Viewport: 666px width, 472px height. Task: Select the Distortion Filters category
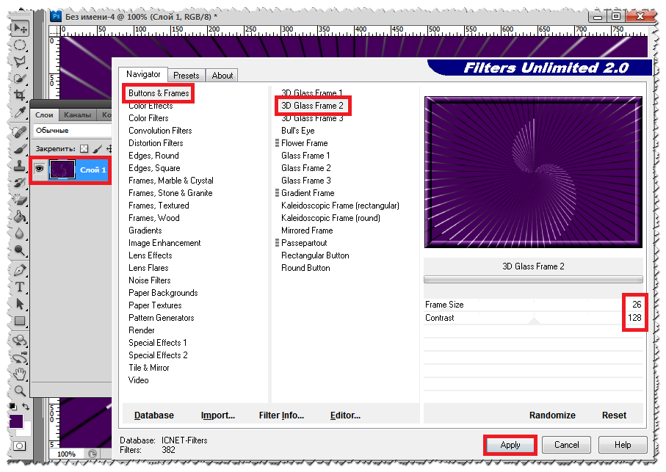(x=156, y=143)
